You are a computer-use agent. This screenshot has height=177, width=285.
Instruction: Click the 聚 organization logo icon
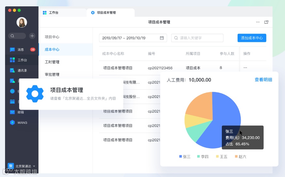(11, 166)
